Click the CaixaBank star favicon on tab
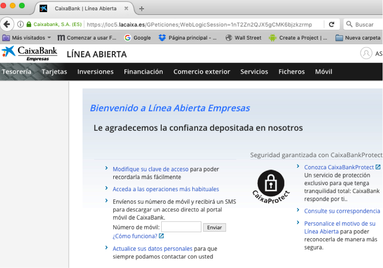The image size is (383, 268). 44,8
